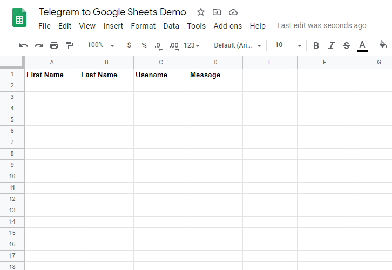The image size is (392, 270).
Task: Toggle italic formatting
Action: pyautogui.click(x=331, y=45)
